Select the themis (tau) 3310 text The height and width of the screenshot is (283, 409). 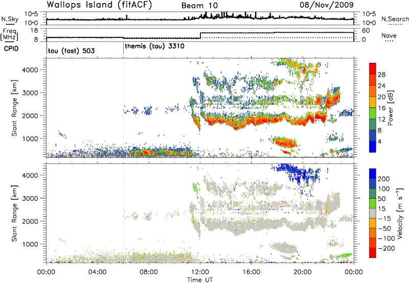[155, 46]
